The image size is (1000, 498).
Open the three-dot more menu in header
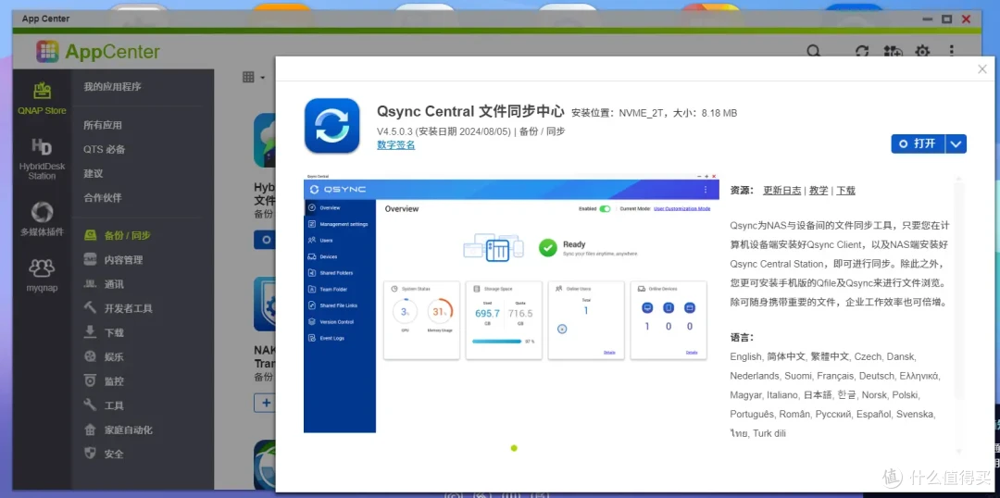tap(951, 52)
